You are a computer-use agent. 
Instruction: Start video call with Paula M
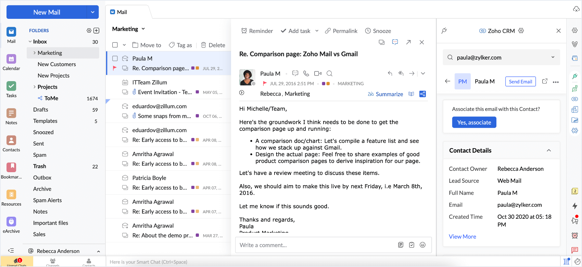click(x=318, y=73)
